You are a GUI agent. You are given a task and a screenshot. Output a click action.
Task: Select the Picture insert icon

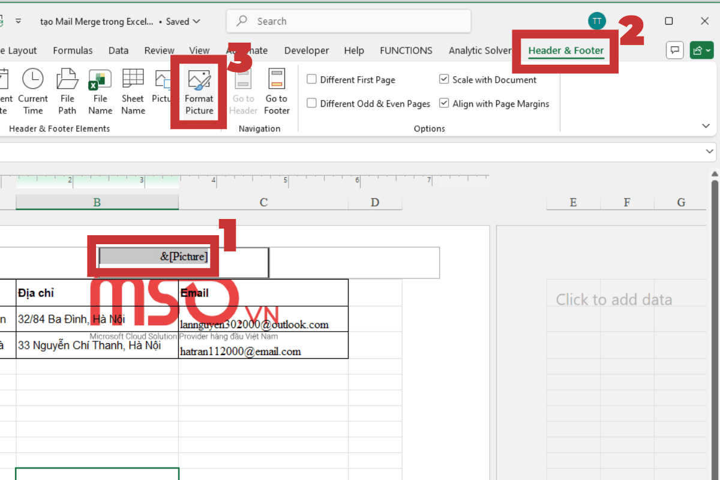tap(163, 90)
